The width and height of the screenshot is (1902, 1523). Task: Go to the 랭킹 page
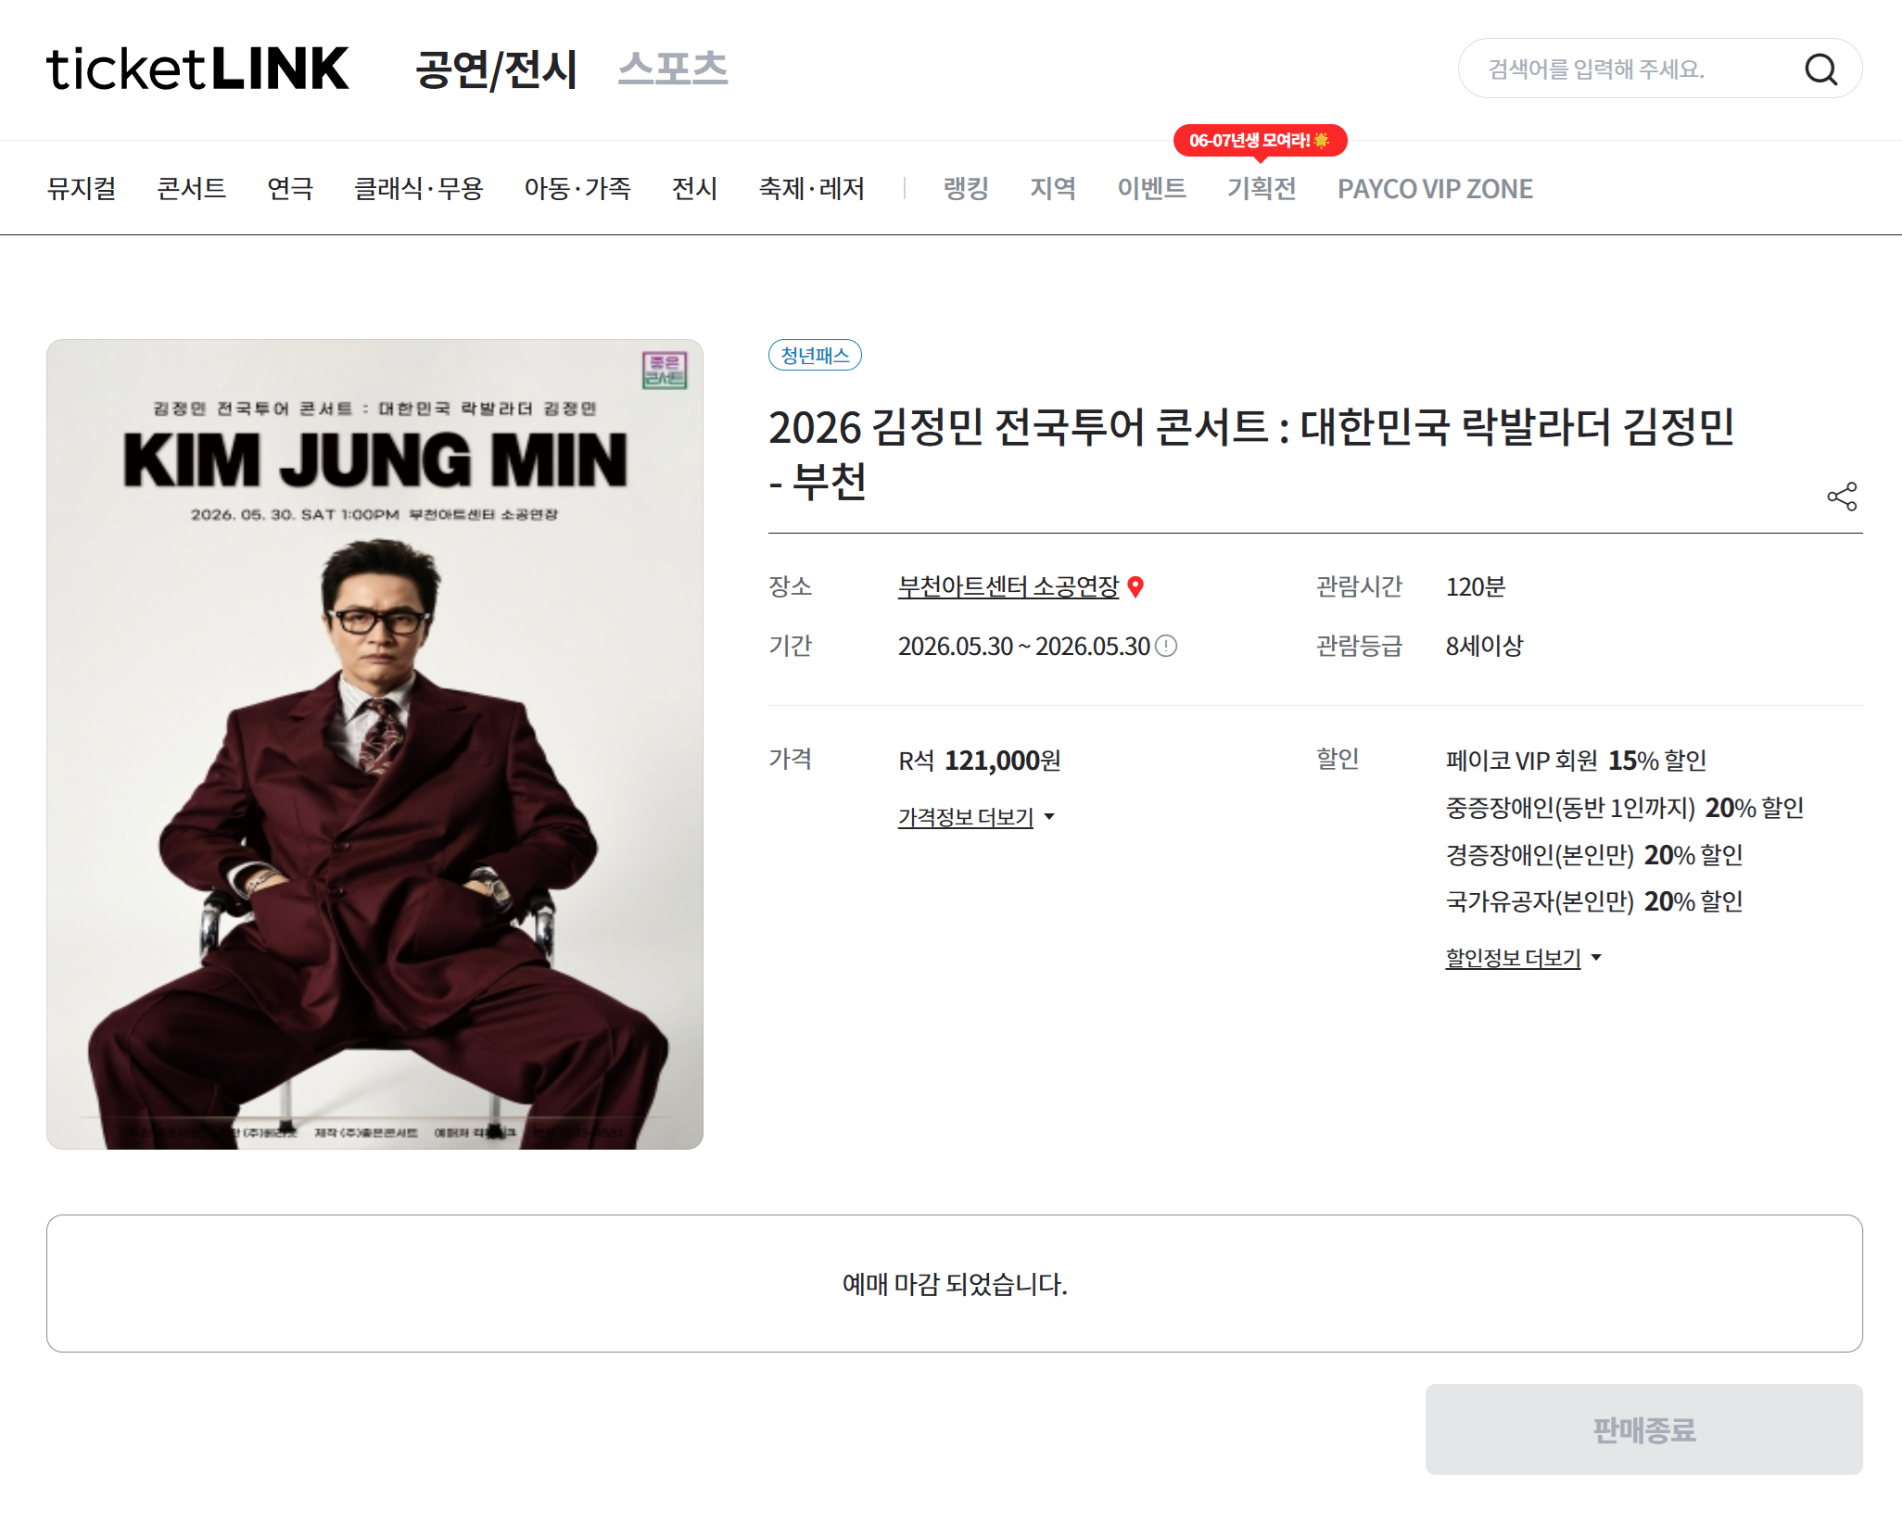[966, 189]
